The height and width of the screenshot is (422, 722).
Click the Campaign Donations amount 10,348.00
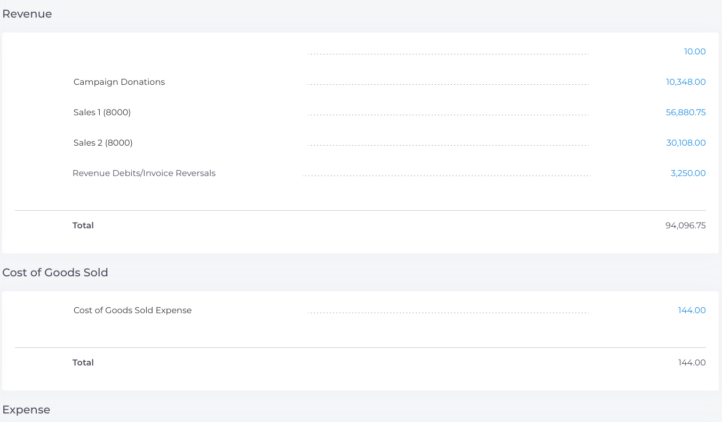coord(685,82)
